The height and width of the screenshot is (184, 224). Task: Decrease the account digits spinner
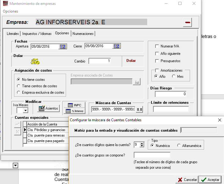142,146
